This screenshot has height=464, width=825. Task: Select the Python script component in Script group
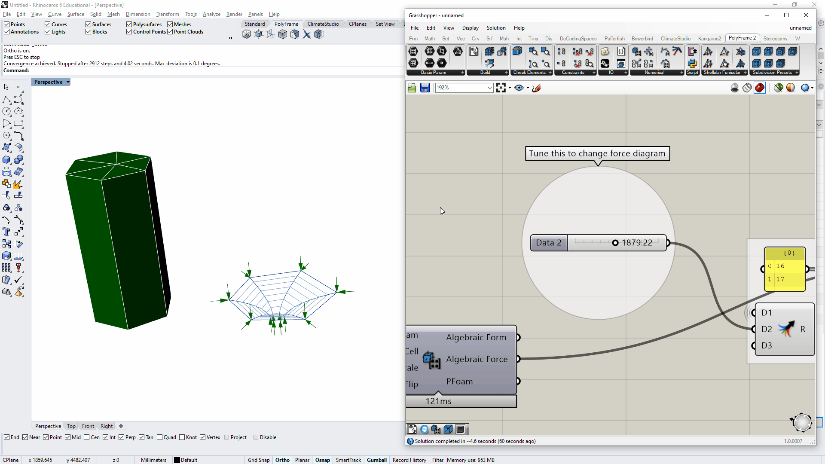(x=693, y=63)
